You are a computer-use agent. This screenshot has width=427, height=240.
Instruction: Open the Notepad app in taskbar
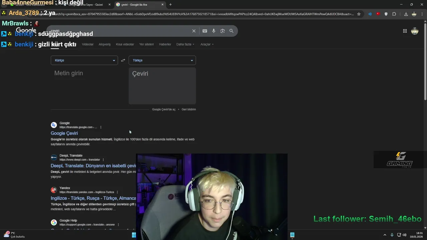[x=292, y=235]
